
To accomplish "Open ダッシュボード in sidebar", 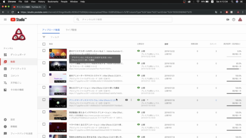I will pos(18,54).
